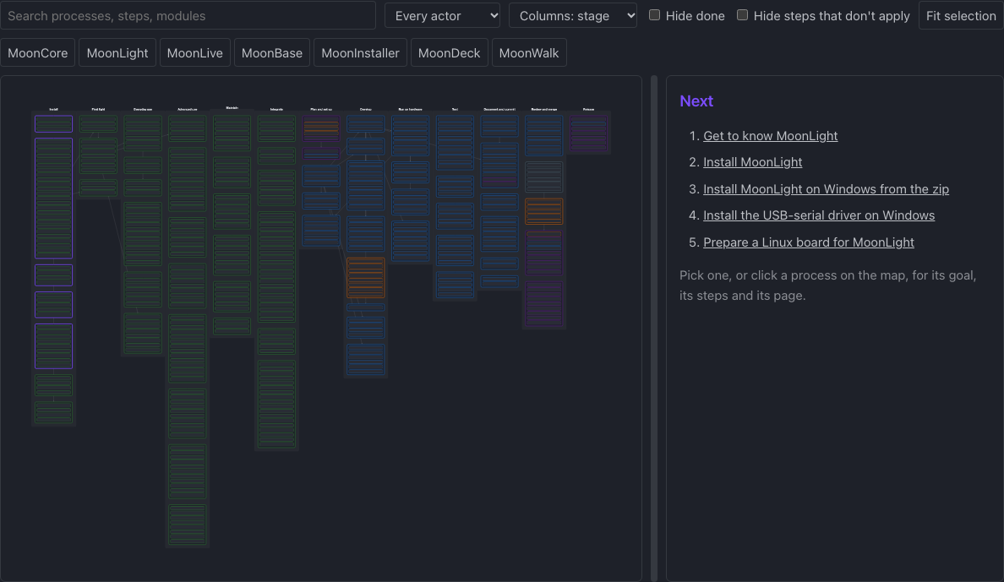Select the top purple-outlined card in Install column

54,123
